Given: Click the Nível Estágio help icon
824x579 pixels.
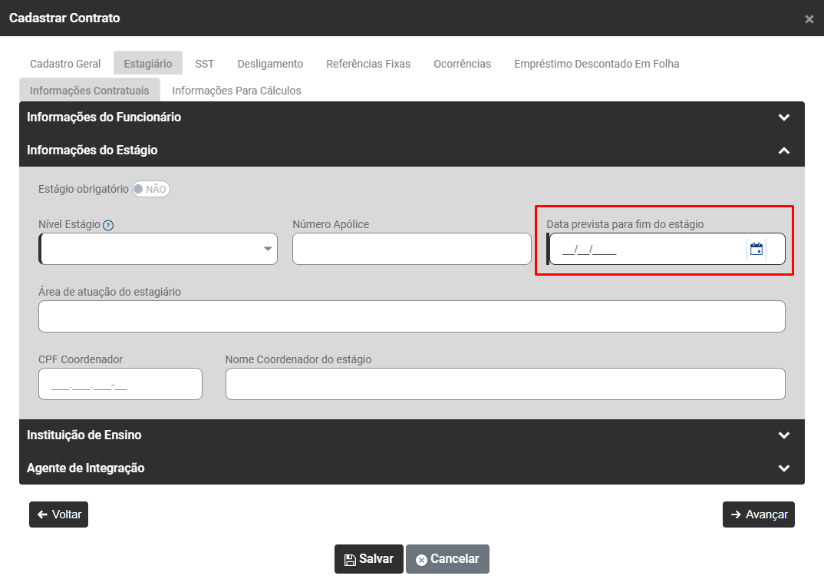Looking at the screenshot, I should coord(108,225).
